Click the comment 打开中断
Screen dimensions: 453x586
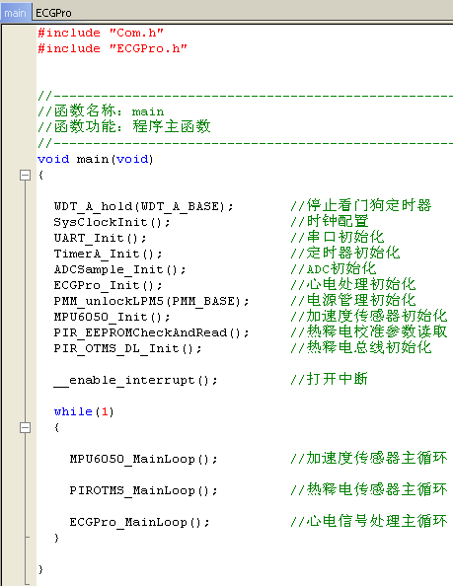click(330, 379)
